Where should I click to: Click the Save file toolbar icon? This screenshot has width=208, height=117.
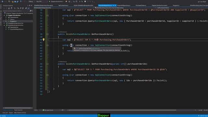coord(15,2)
